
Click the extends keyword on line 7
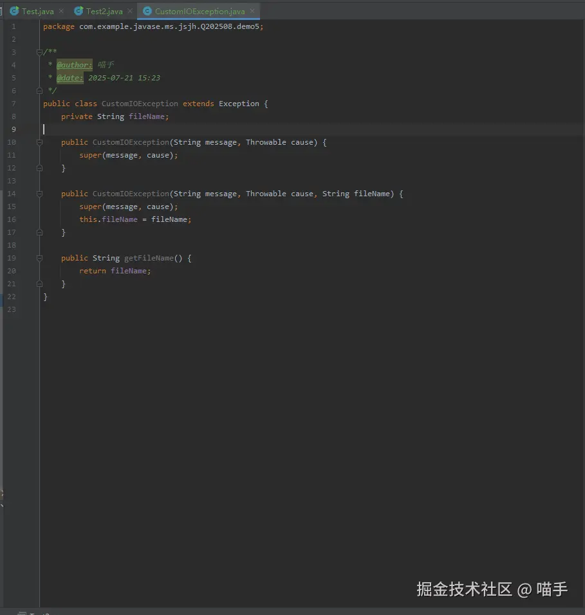coord(198,104)
